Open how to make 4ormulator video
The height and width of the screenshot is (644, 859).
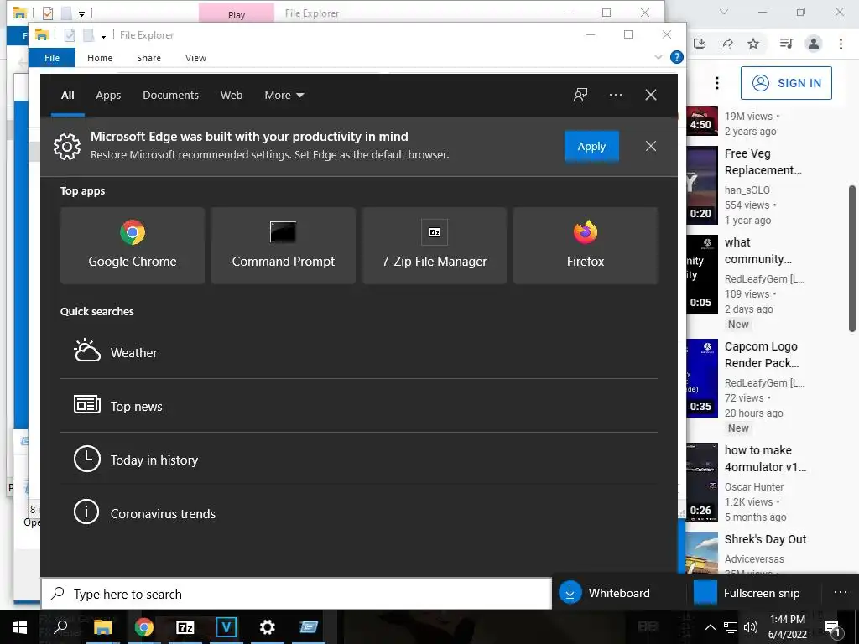point(765,459)
